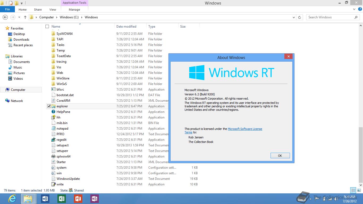Click OK in About Windows dialog
The image size is (363, 204).
point(280,156)
